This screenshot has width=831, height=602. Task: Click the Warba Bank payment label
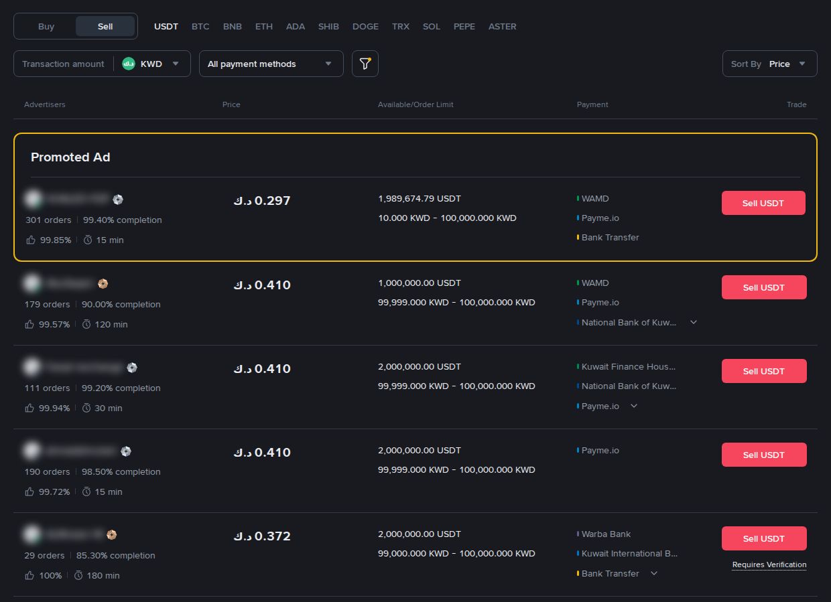(606, 534)
